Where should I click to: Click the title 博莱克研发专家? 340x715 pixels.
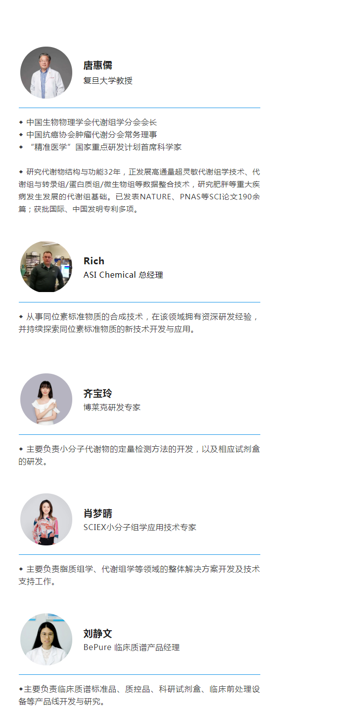click(112, 407)
